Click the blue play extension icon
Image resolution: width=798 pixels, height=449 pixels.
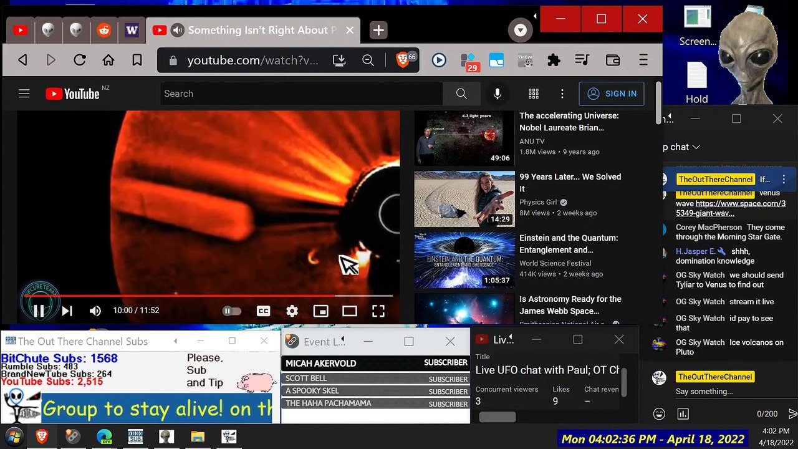pyautogui.click(x=439, y=60)
